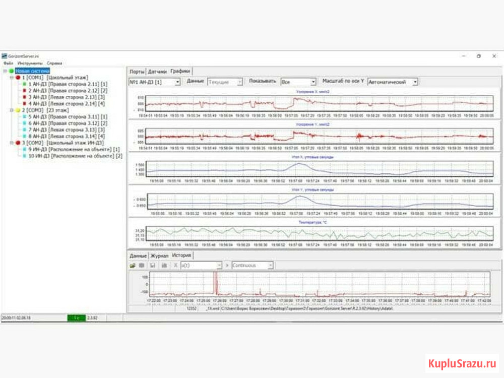Click the green status icon of Новая система

[11, 72]
